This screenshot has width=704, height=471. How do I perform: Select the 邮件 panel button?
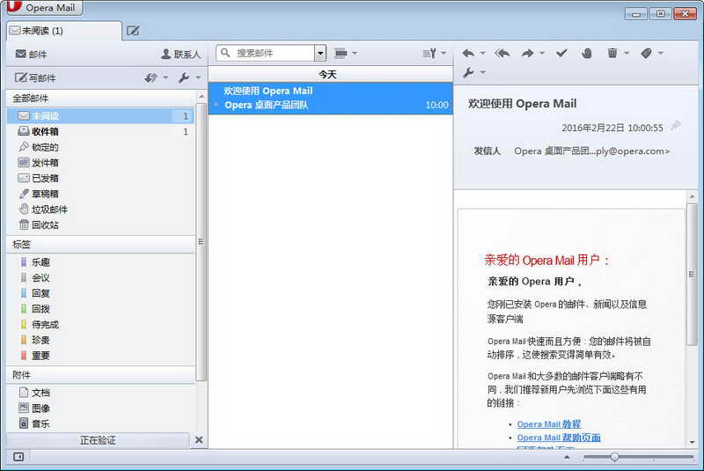pyautogui.click(x=31, y=54)
